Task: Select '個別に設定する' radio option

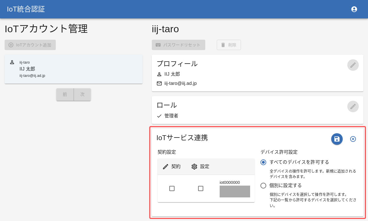Action: (x=263, y=186)
